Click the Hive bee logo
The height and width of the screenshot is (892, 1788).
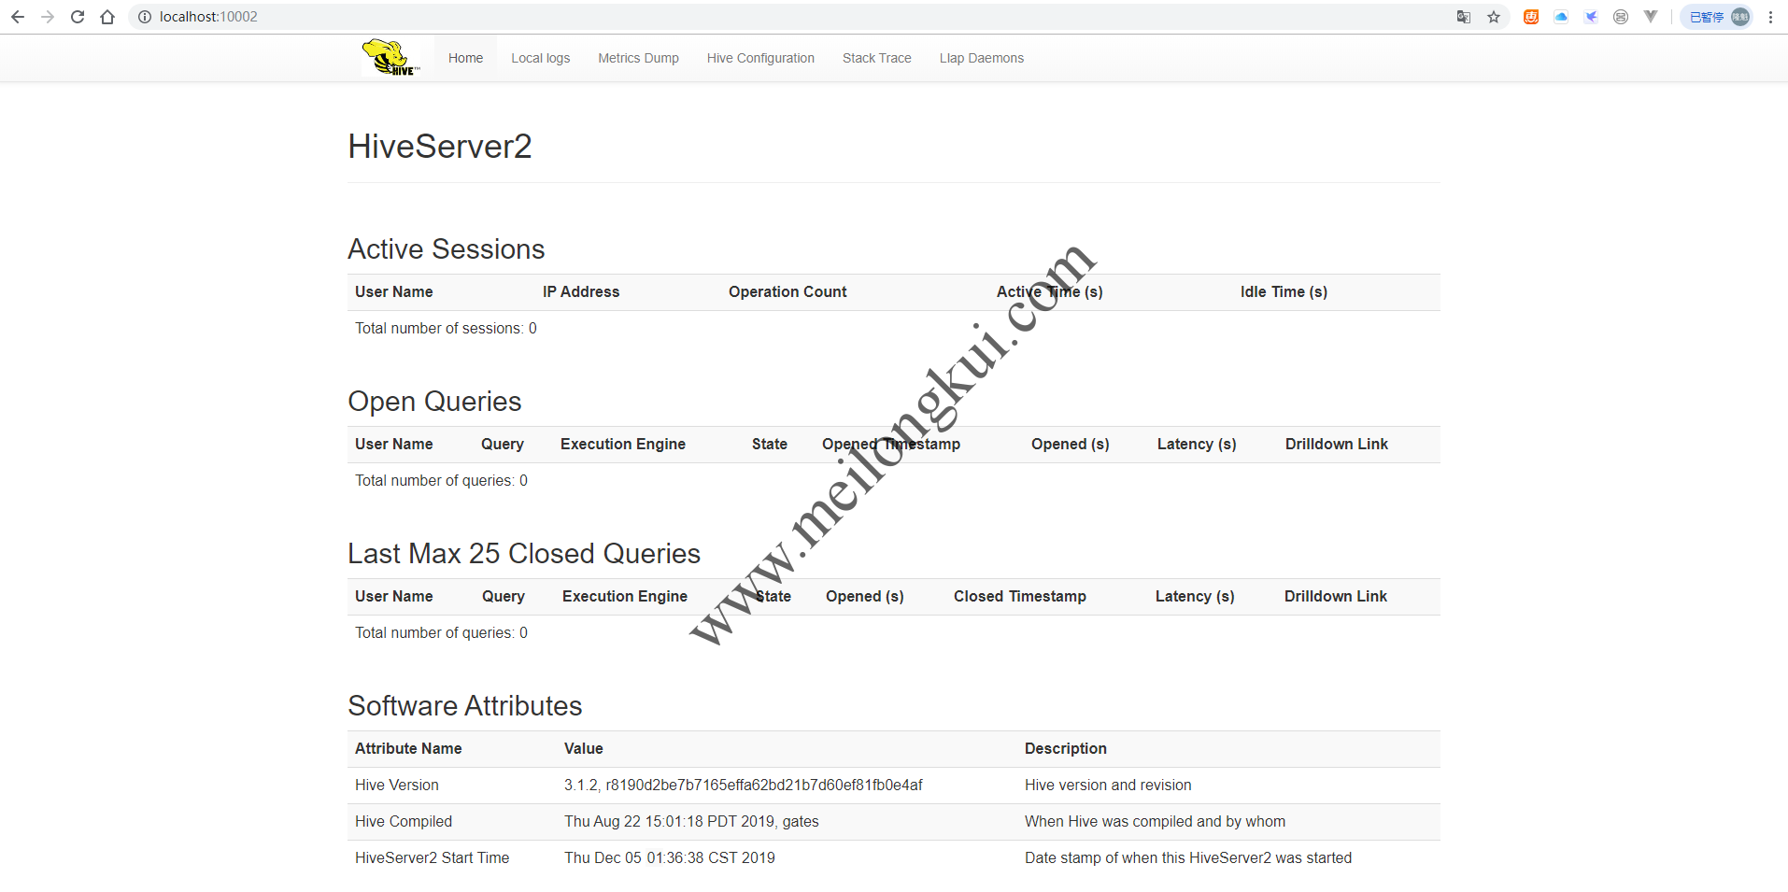point(391,58)
